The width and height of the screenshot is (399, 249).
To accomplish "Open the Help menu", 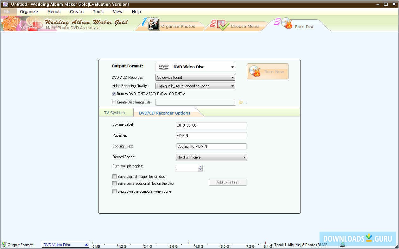I will [136, 12].
